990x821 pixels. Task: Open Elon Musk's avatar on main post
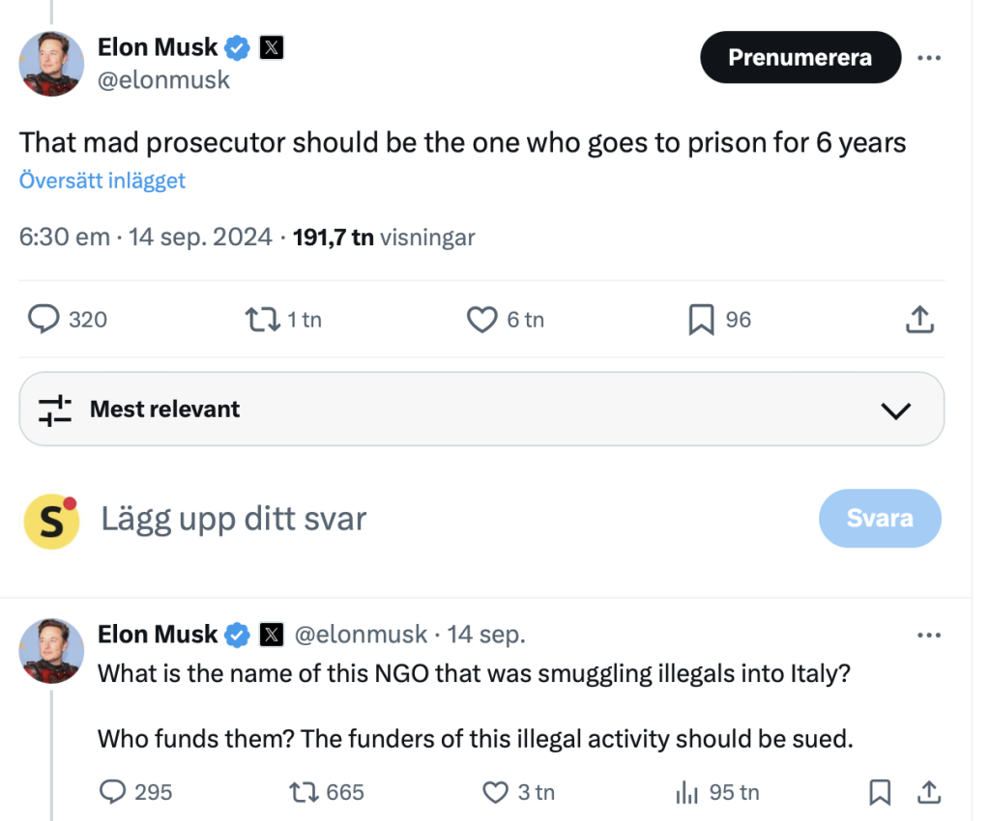tap(51, 64)
